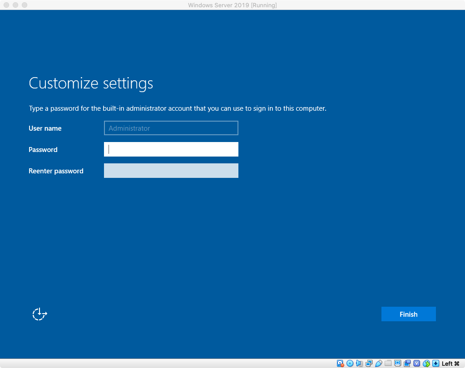Viewport: 465px width, 368px height.
Task: Click the audio status icon
Action: coord(360,363)
